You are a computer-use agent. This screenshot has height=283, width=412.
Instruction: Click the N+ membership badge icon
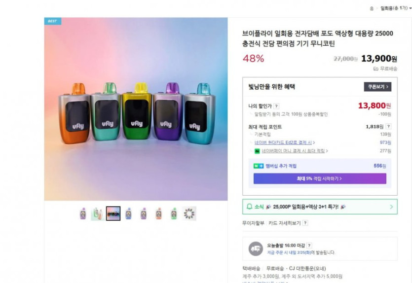click(x=257, y=166)
